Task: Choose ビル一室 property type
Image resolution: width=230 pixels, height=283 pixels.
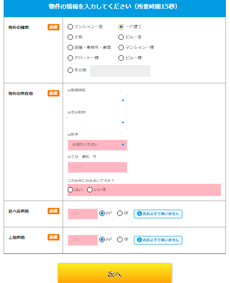Action: click(x=121, y=37)
